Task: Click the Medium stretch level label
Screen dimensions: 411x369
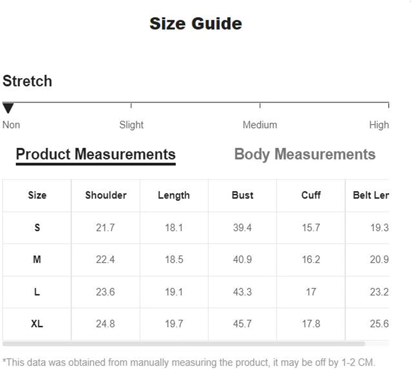Action: [x=260, y=125]
